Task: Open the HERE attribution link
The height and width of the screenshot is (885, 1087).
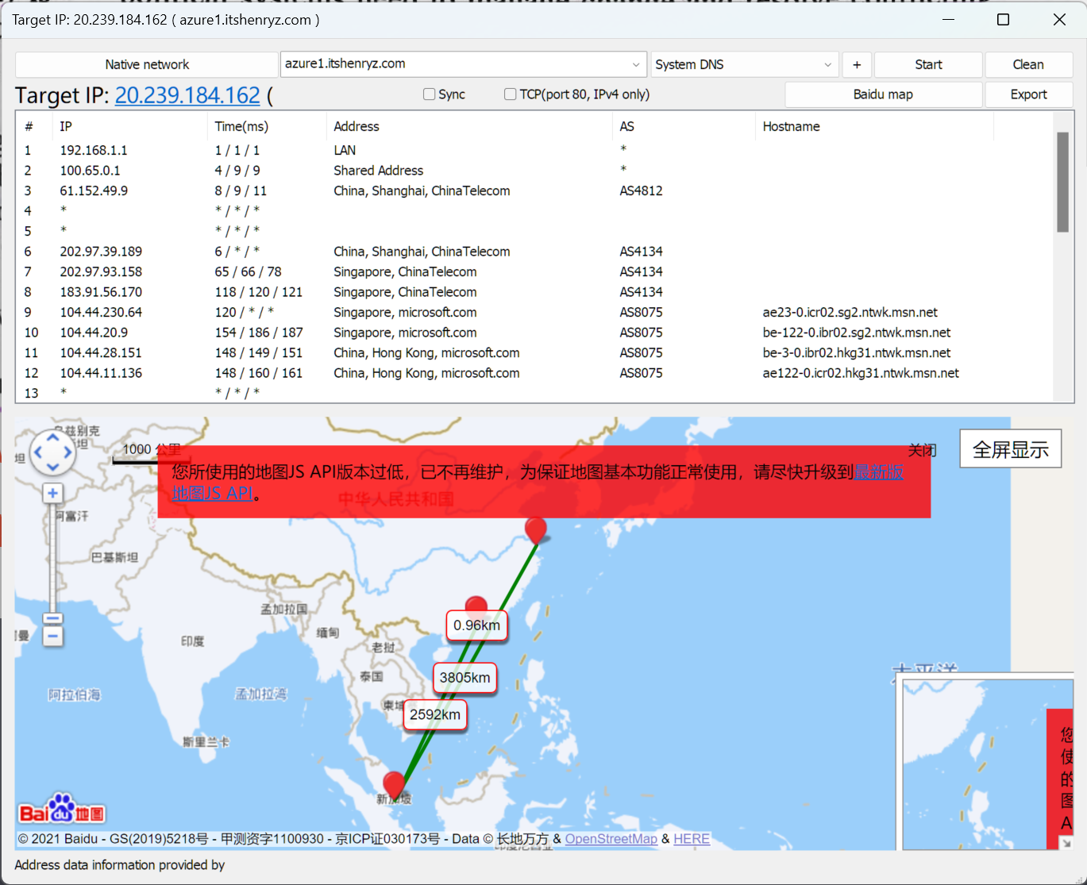Action: (692, 839)
